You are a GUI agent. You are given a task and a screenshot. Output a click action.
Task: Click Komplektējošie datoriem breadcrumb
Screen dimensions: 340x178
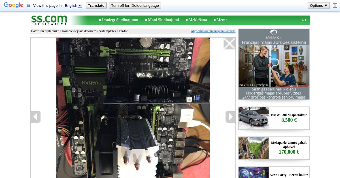(79, 31)
